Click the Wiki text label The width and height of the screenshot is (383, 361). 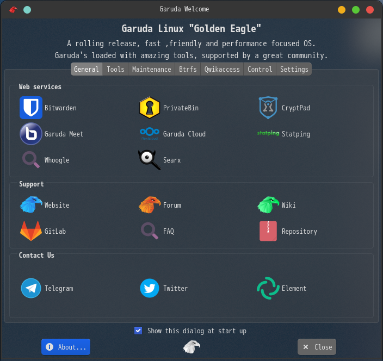[288, 205]
